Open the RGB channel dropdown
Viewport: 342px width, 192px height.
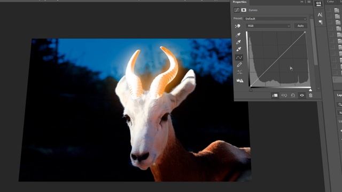coord(268,26)
